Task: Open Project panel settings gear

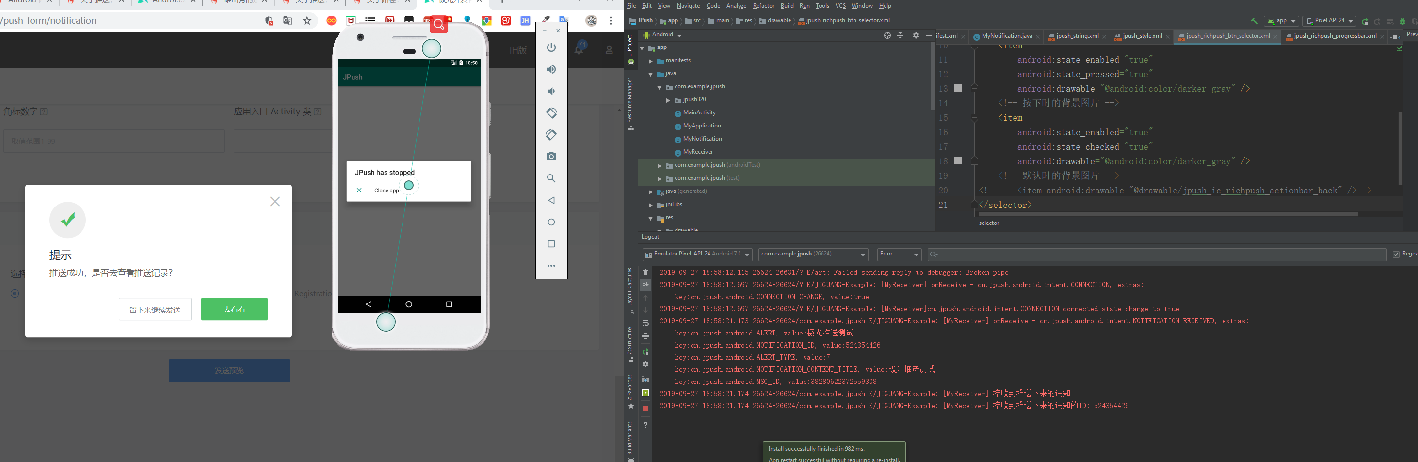Action: pyautogui.click(x=916, y=35)
